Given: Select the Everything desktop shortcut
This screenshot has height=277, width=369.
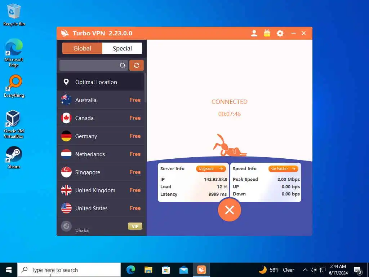Looking at the screenshot, I should (x=14, y=86).
